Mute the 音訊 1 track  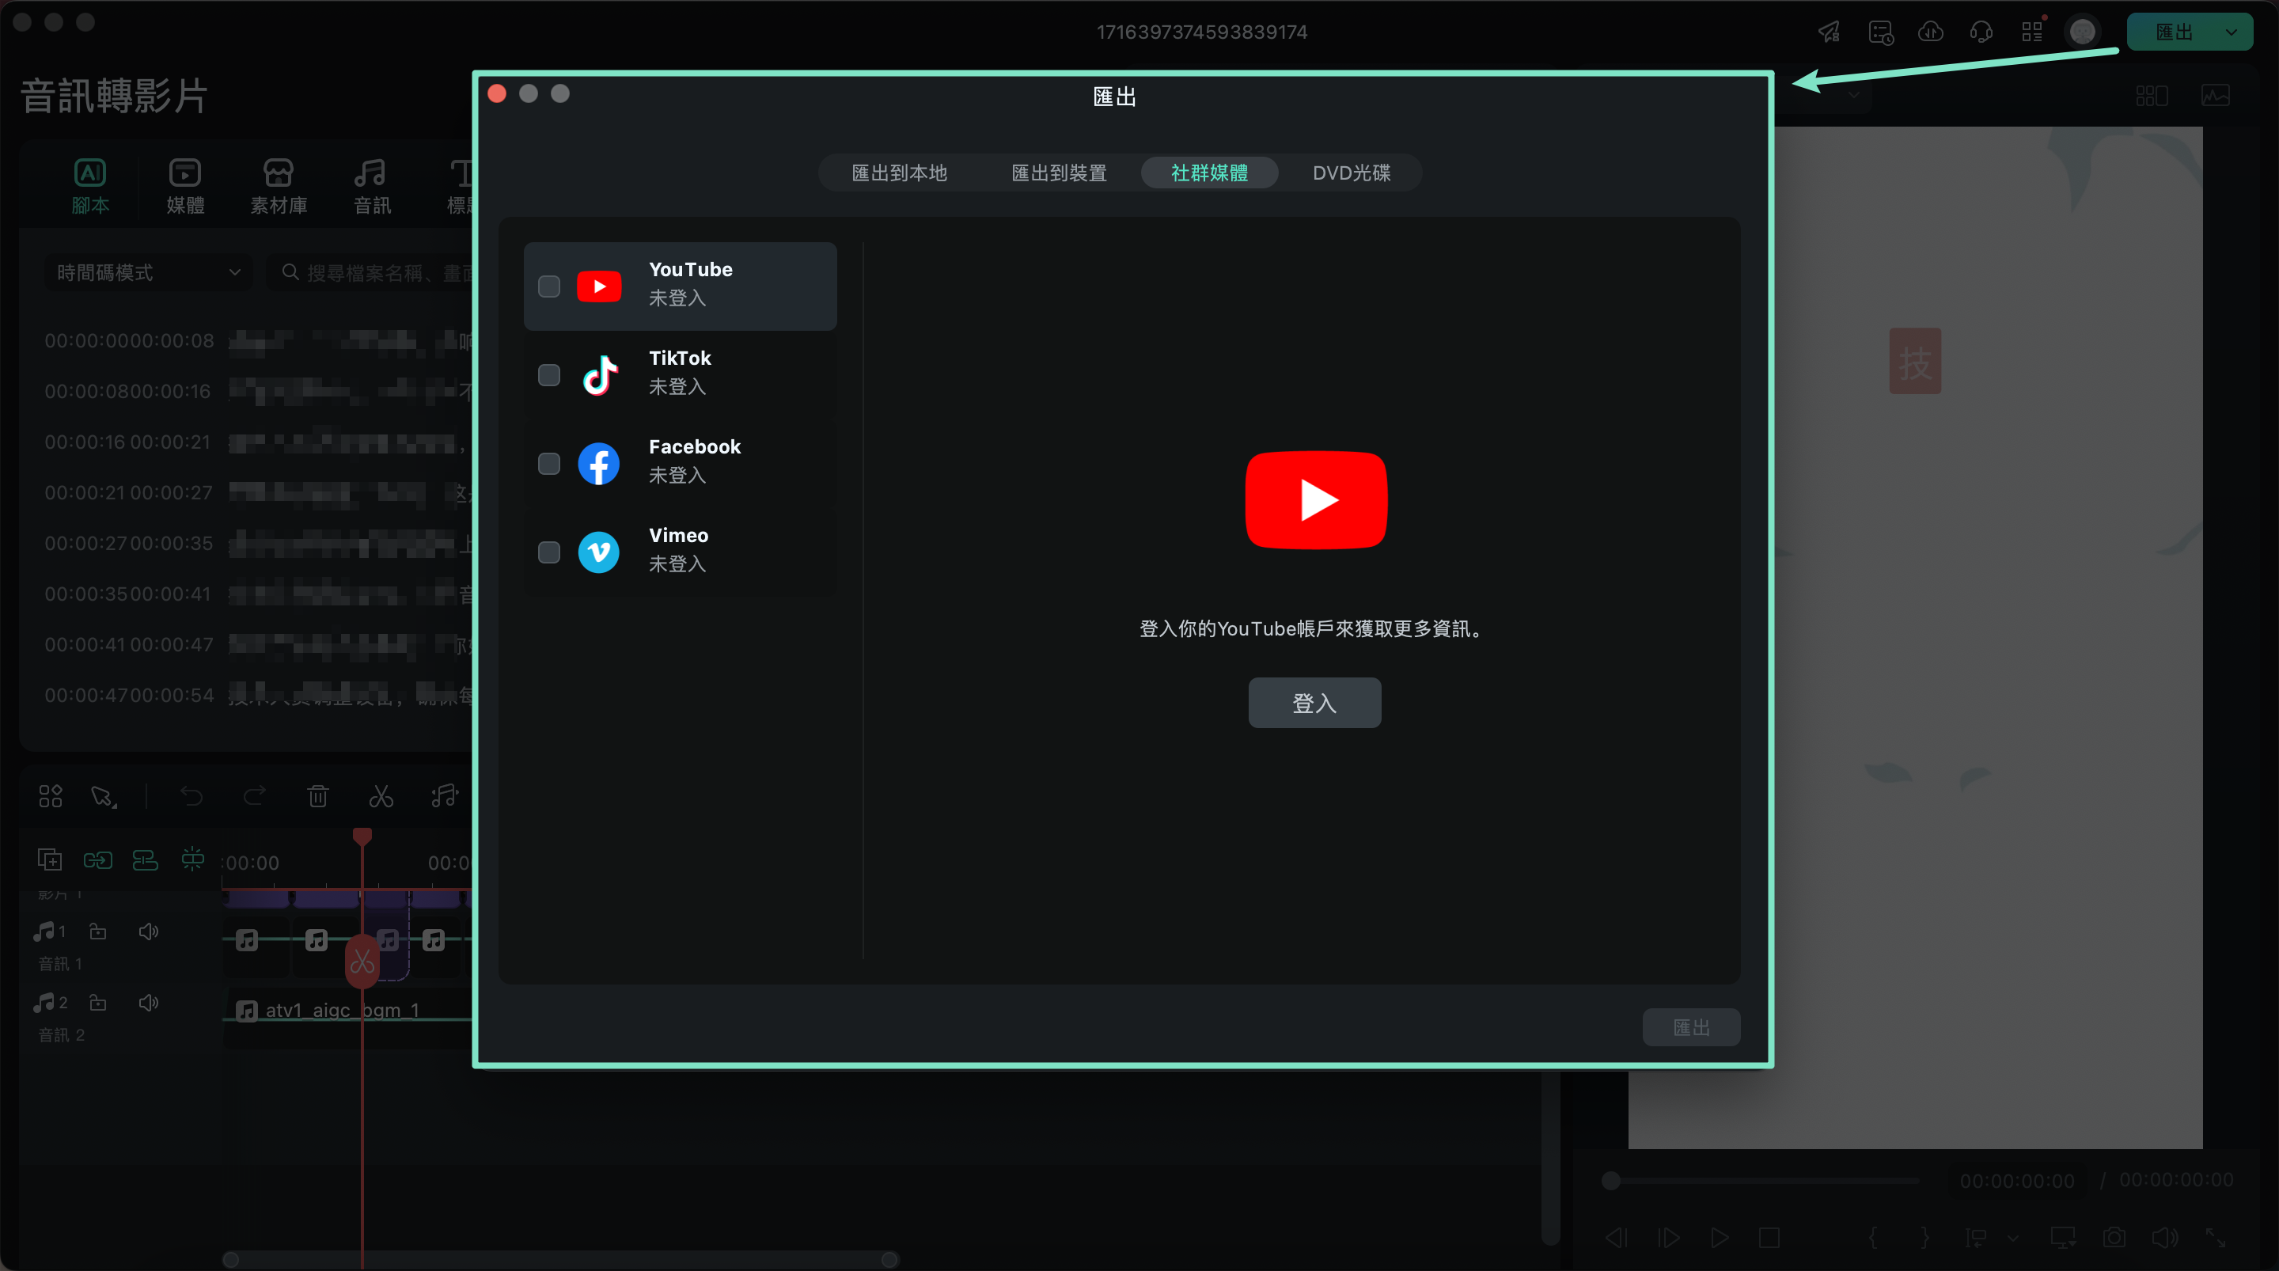tap(149, 931)
